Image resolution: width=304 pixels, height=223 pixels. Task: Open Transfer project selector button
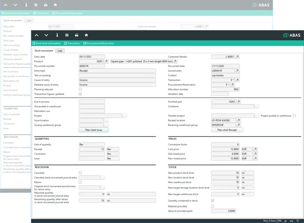pyautogui.click(x=257, y=116)
